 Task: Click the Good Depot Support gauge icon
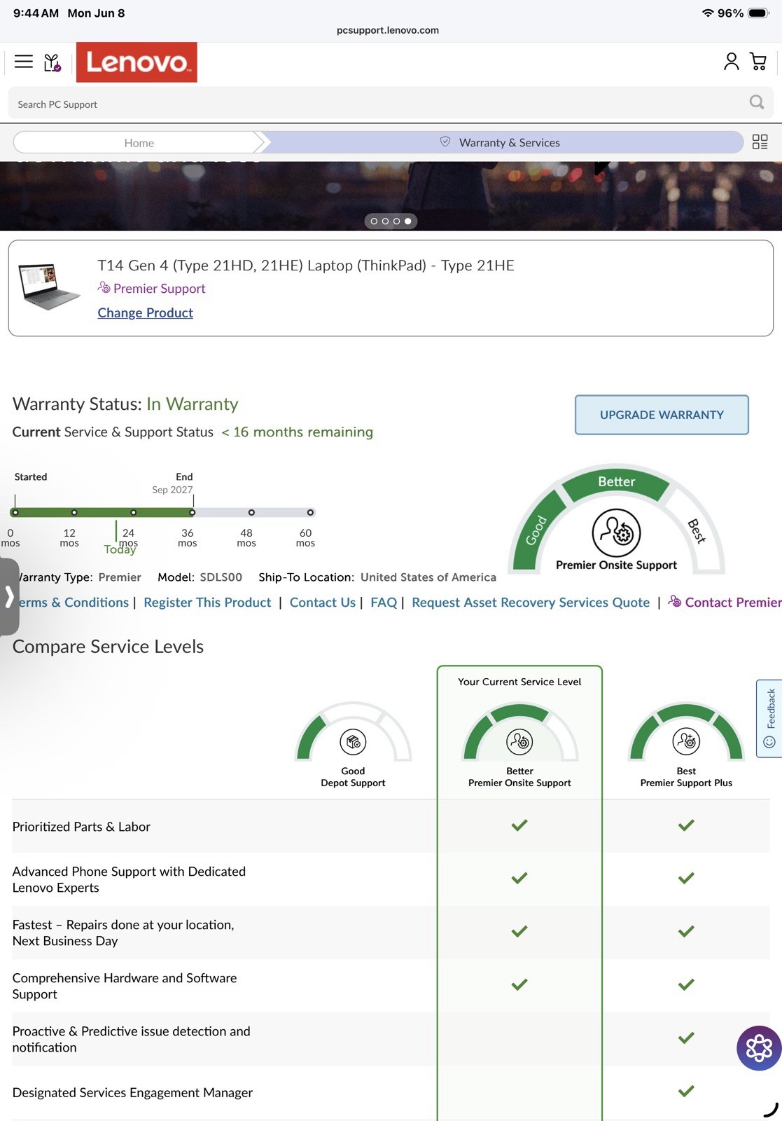tap(353, 741)
